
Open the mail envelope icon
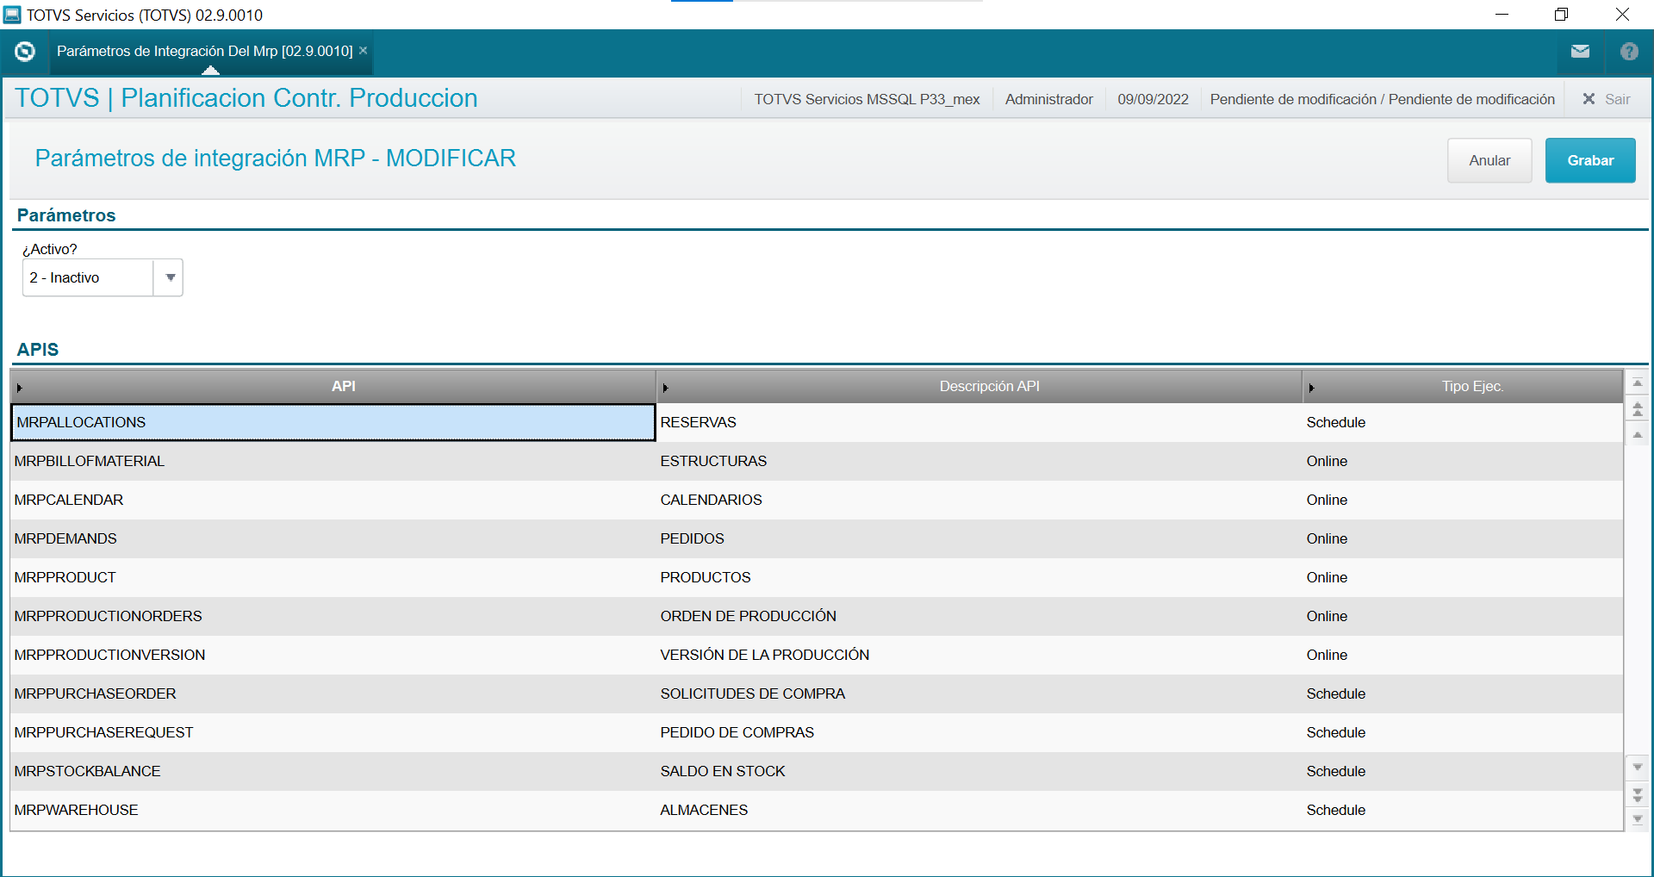[x=1580, y=52]
